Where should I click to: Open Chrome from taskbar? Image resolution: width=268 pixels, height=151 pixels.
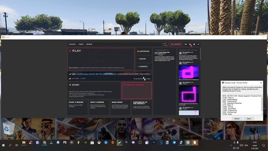(44, 143)
